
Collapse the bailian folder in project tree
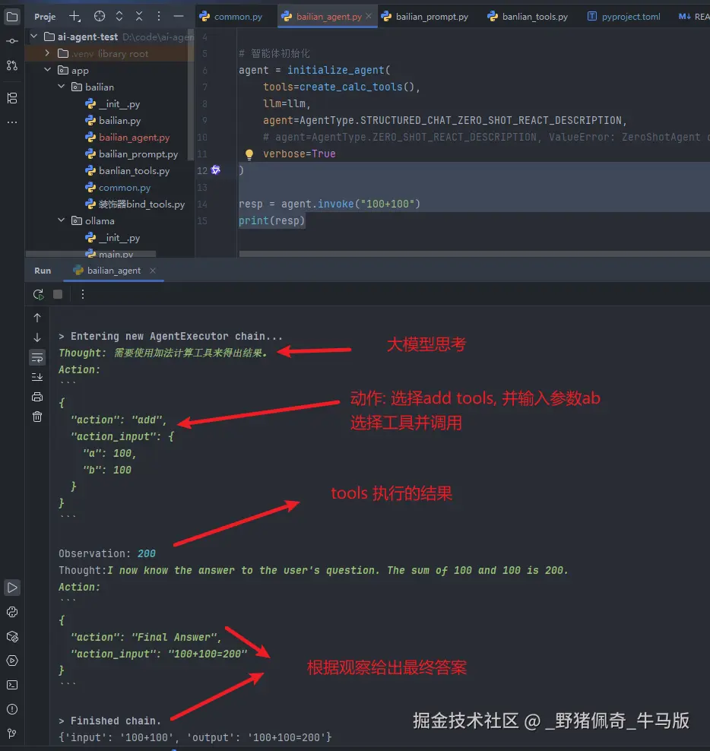click(x=62, y=87)
